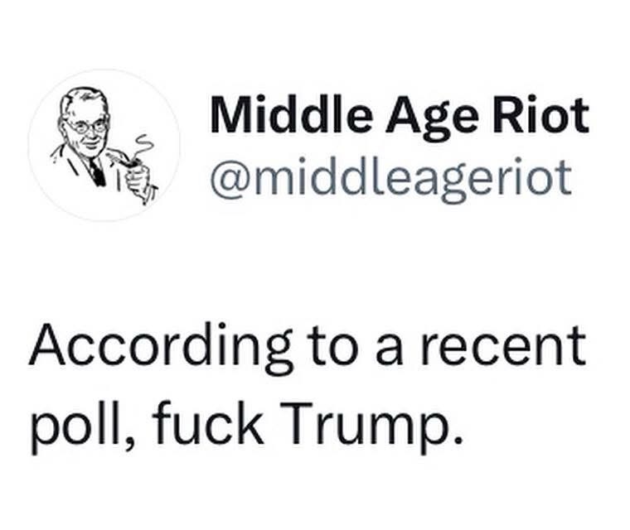Click the tweet's second line of text

(245, 425)
